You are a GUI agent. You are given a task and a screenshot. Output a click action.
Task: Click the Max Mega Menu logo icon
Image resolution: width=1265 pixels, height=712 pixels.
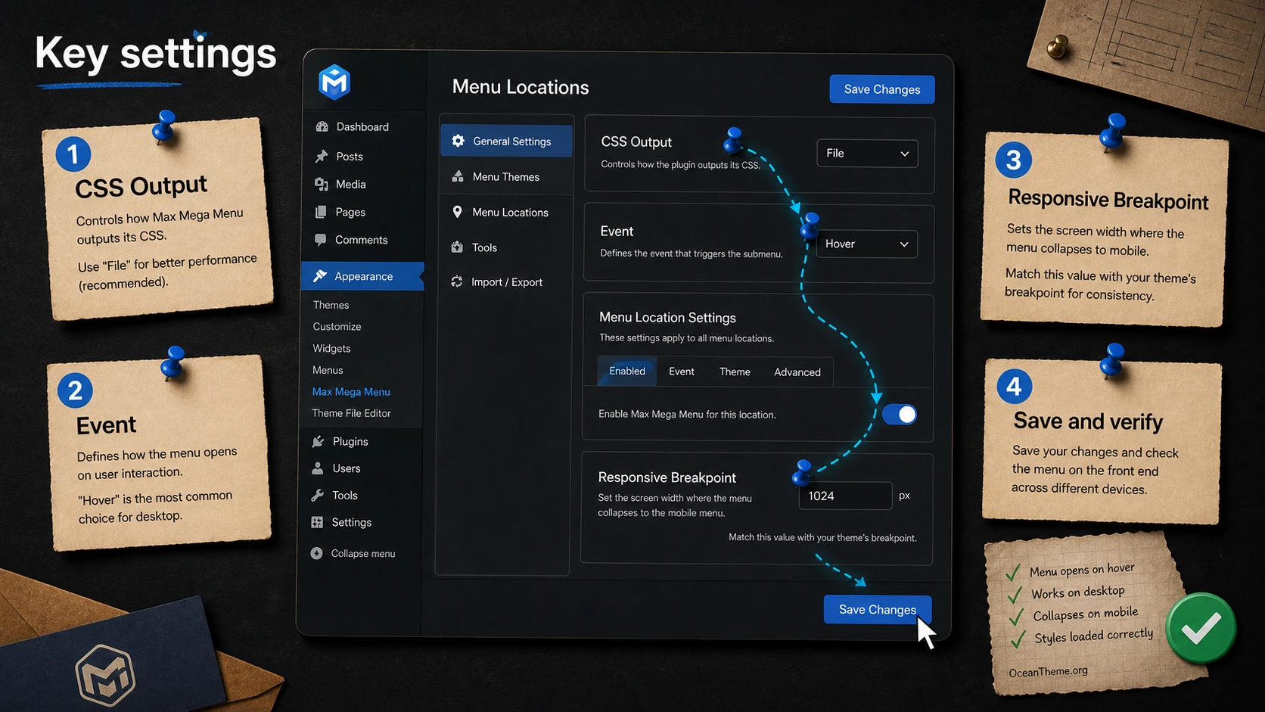[x=334, y=82]
